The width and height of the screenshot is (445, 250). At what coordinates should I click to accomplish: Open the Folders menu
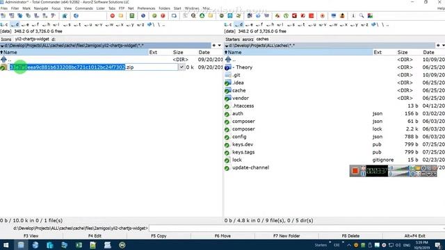[x=164, y=8]
